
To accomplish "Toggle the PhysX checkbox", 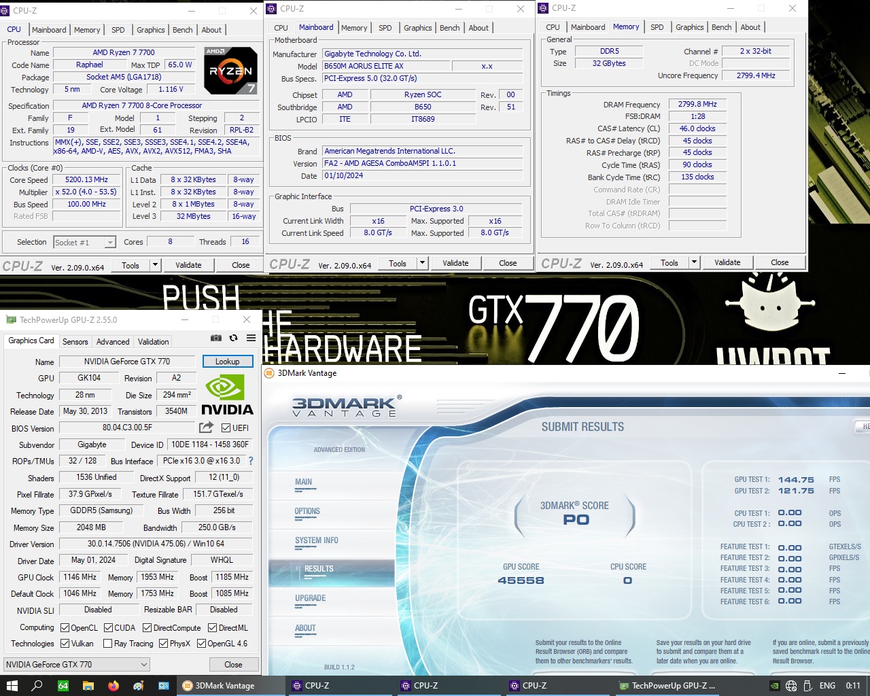I will click(x=163, y=643).
